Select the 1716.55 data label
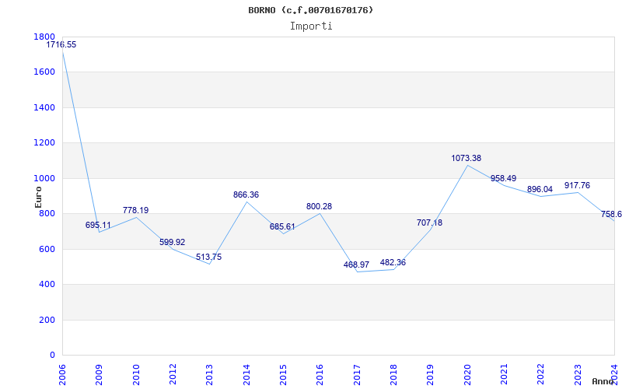622x389 pixels. [61, 45]
